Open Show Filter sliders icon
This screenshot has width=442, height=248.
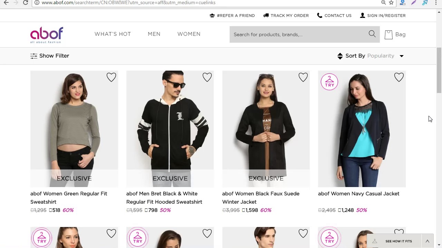(33, 56)
